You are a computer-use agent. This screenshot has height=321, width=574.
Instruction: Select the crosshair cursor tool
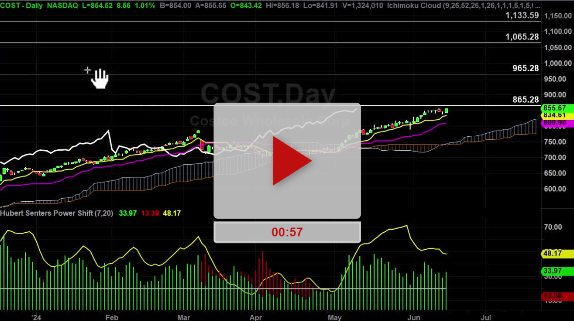[88, 70]
